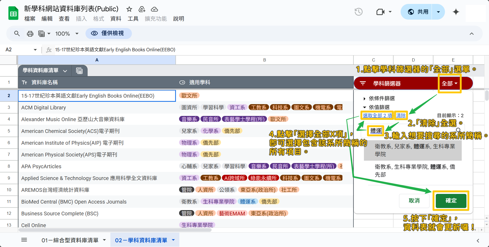Click the 學科篩選器 filter icon

point(363,83)
